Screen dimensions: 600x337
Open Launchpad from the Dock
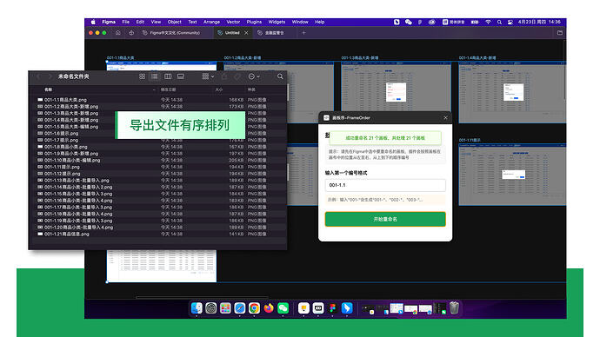point(225,308)
